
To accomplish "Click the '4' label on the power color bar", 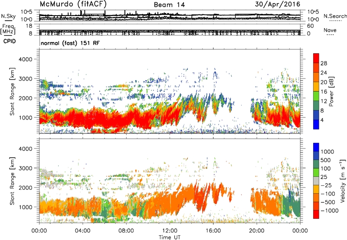I will point(322,120).
